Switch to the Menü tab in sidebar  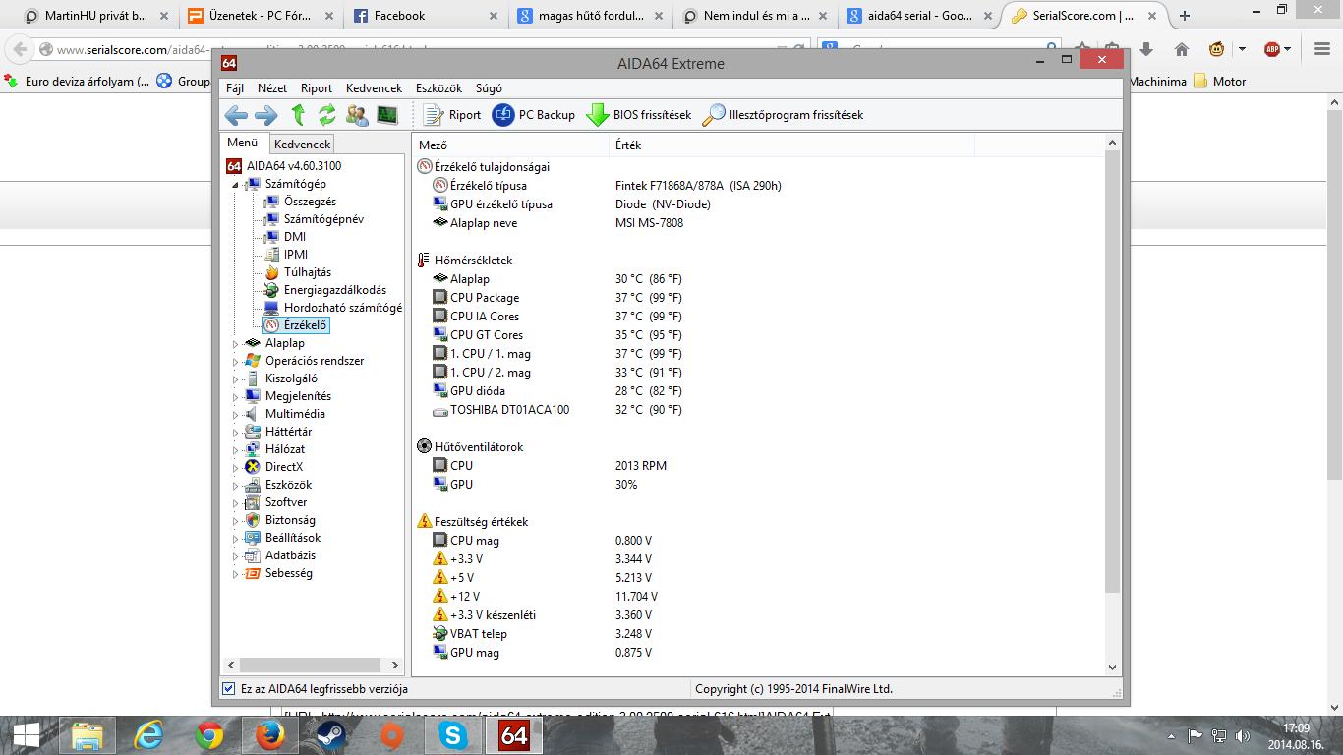click(243, 143)
